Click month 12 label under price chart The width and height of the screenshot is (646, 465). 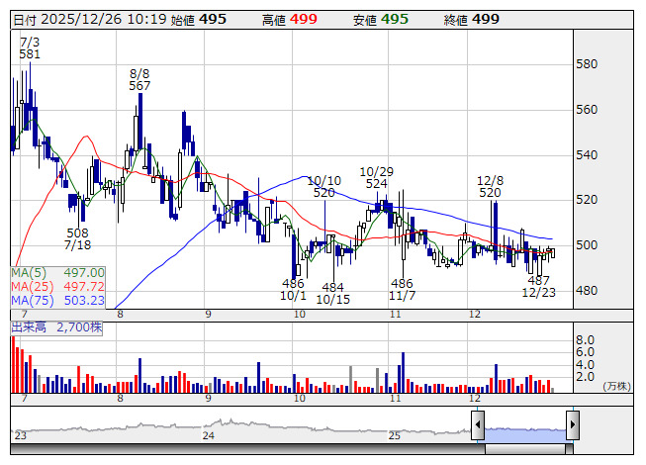pos(475,315)
